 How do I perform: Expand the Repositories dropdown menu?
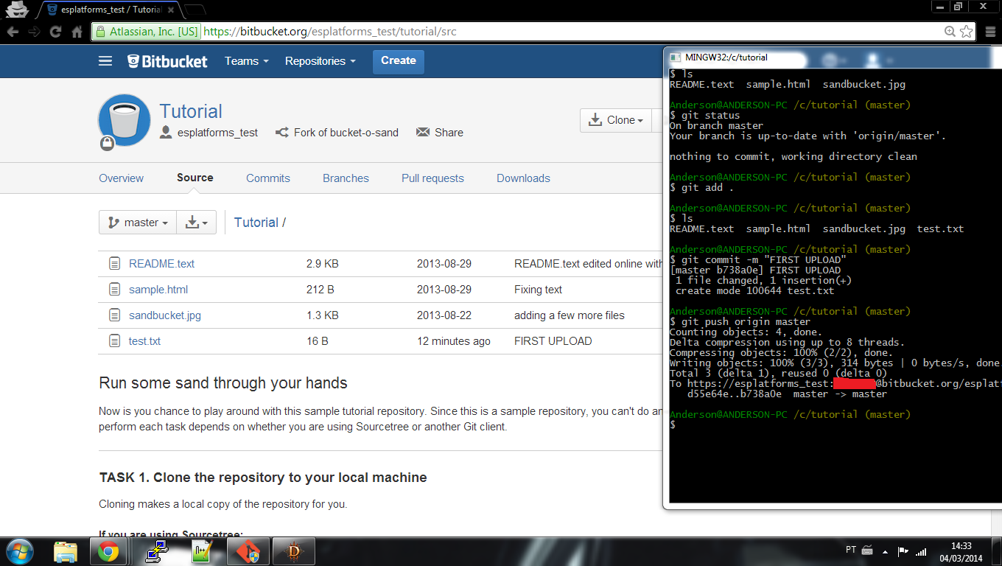(x=320, y=61)
